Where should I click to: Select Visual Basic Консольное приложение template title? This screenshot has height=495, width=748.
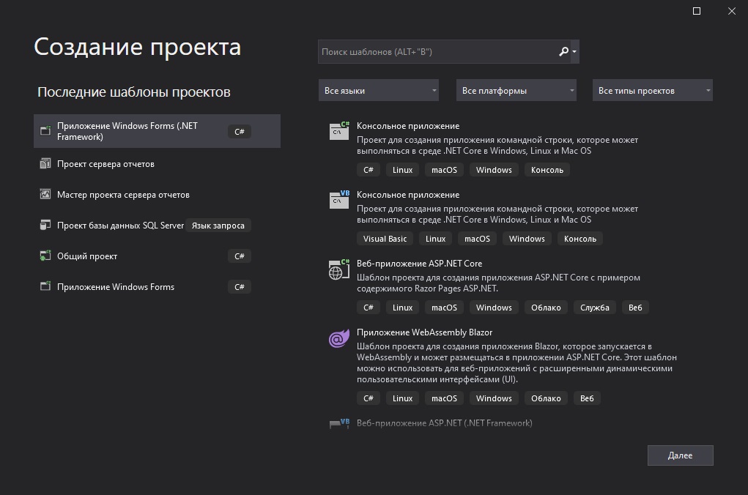tap(408, 195)
